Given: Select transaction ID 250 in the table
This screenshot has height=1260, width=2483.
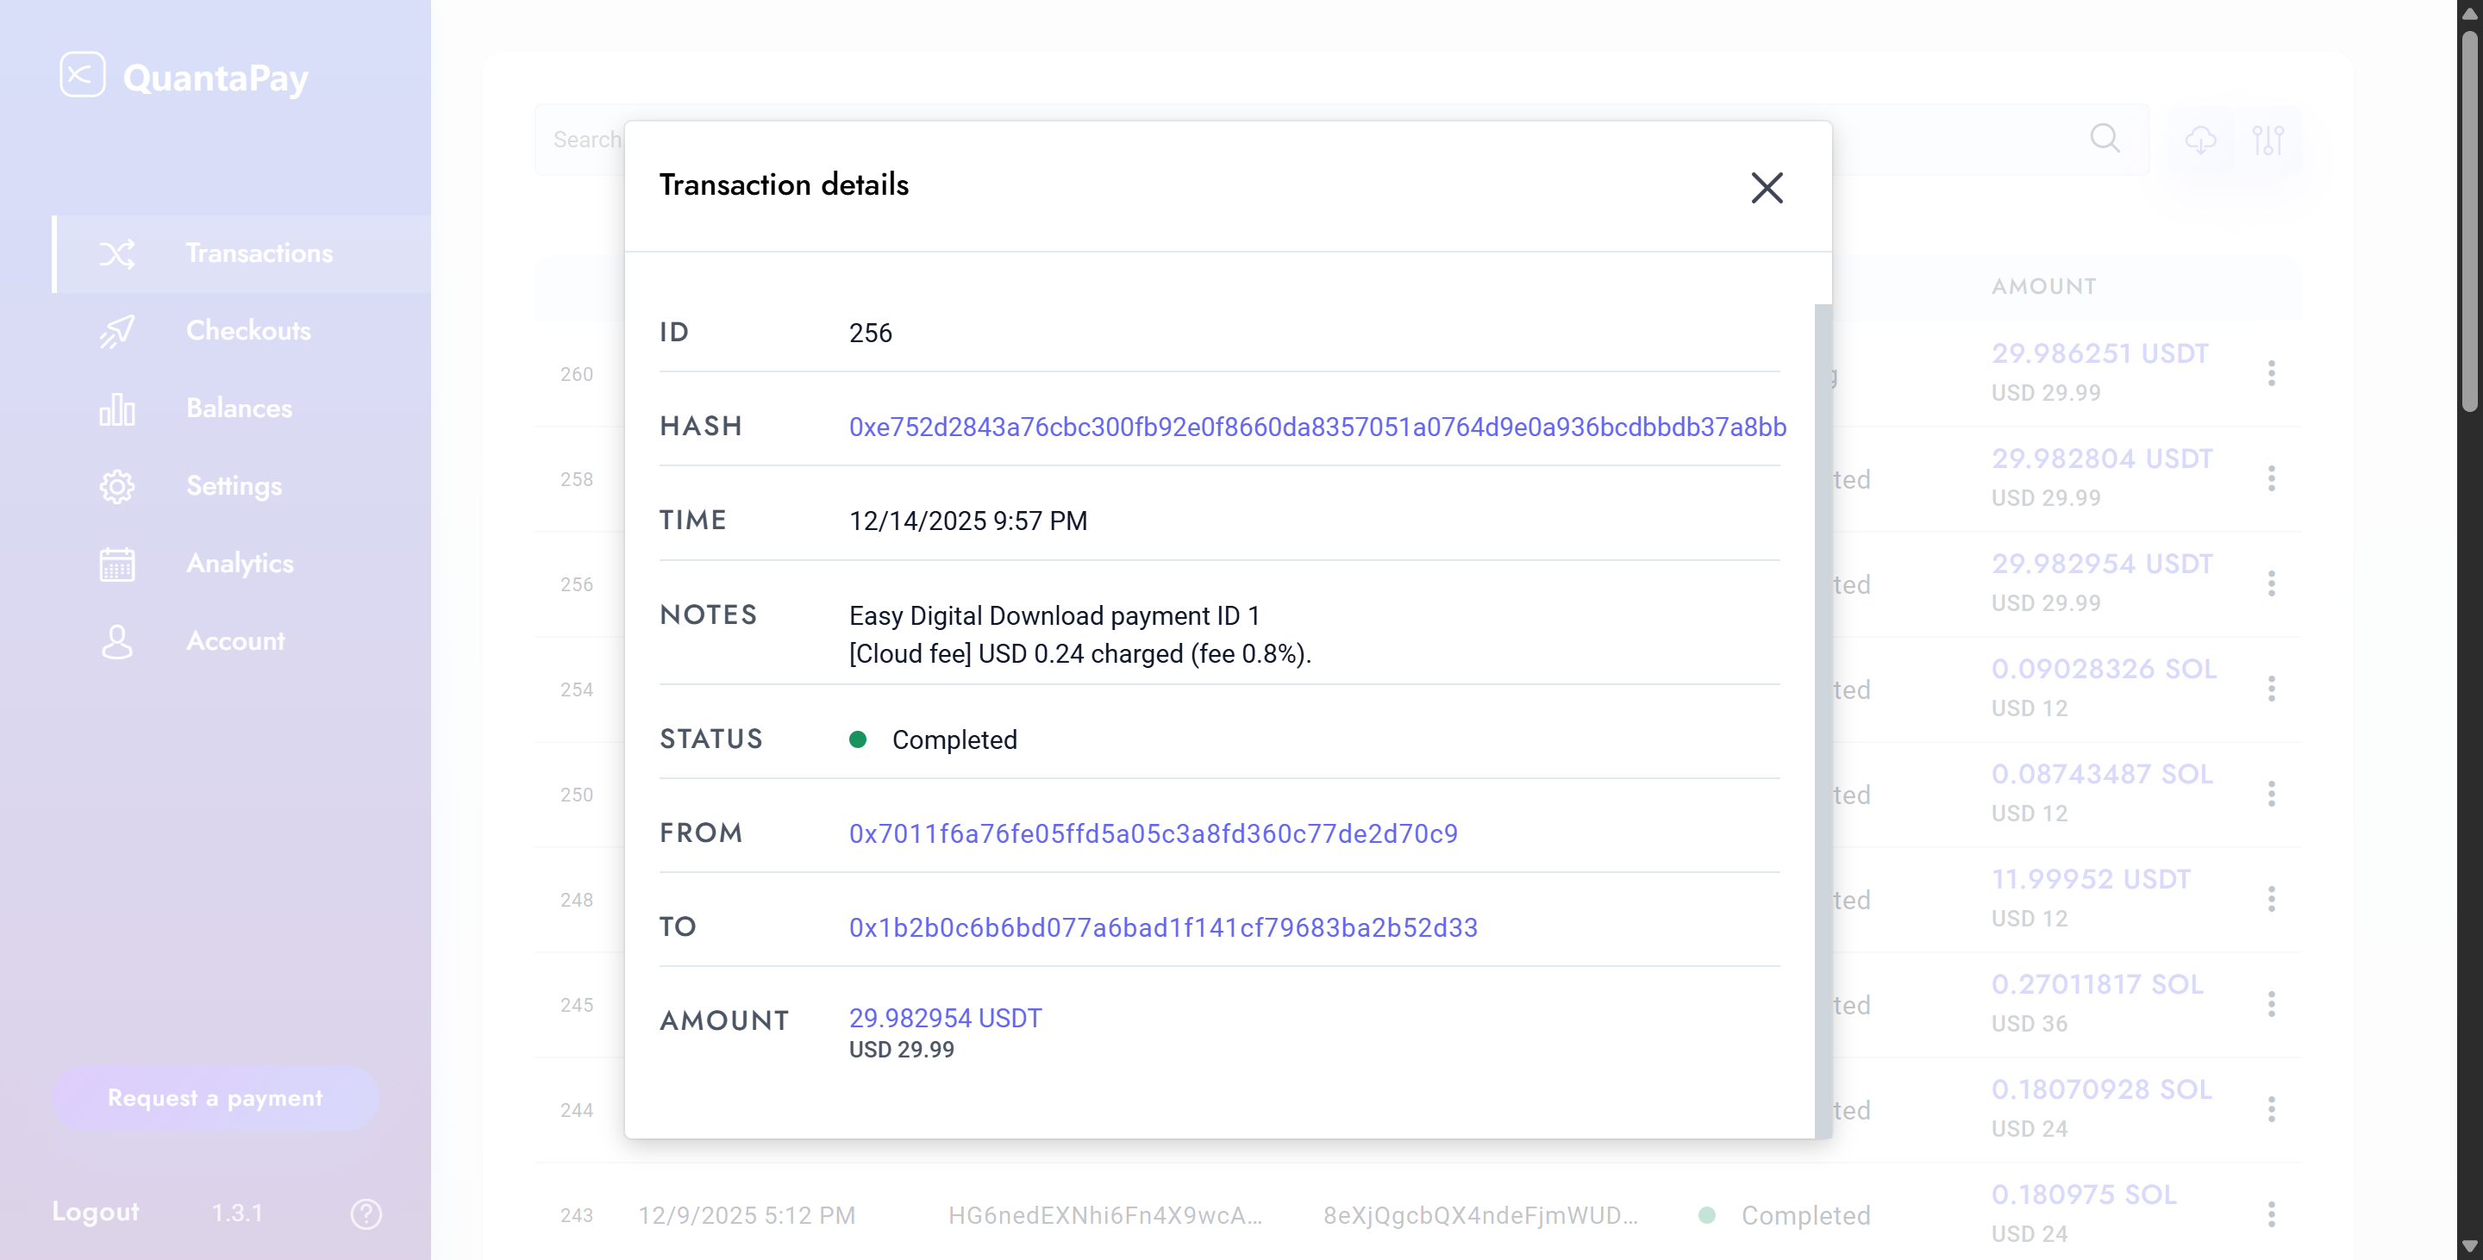Looking at the screenshot, I should [x=577, y=795].
